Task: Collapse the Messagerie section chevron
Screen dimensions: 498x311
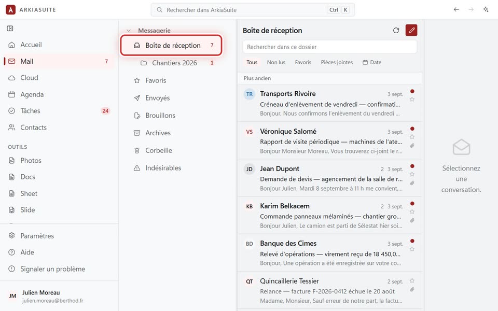Action: pyautogui.click(x=129, y=31)
